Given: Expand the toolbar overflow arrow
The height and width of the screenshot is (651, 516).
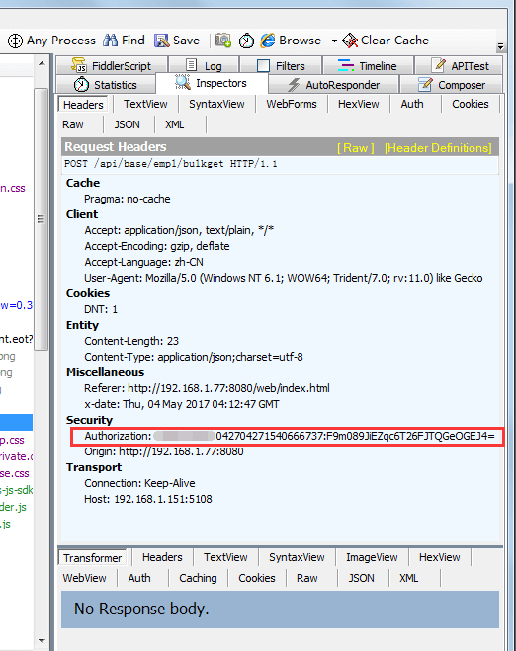Looking at the screenshot, I should coord(500,46).
